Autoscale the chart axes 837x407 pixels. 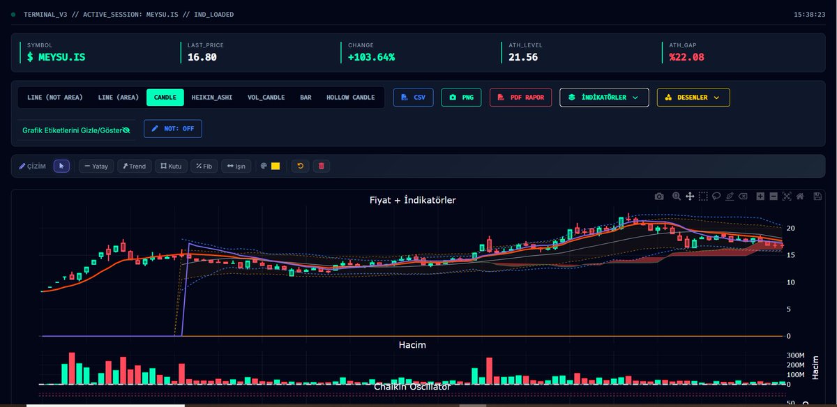point(787,197)
